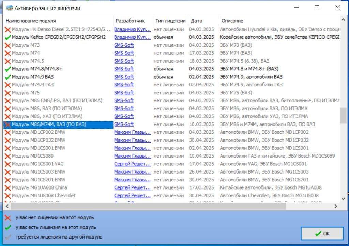Click the Разработчик column header
The width and height of the screenshot is (349, 246).
click(x=133, y=21)
